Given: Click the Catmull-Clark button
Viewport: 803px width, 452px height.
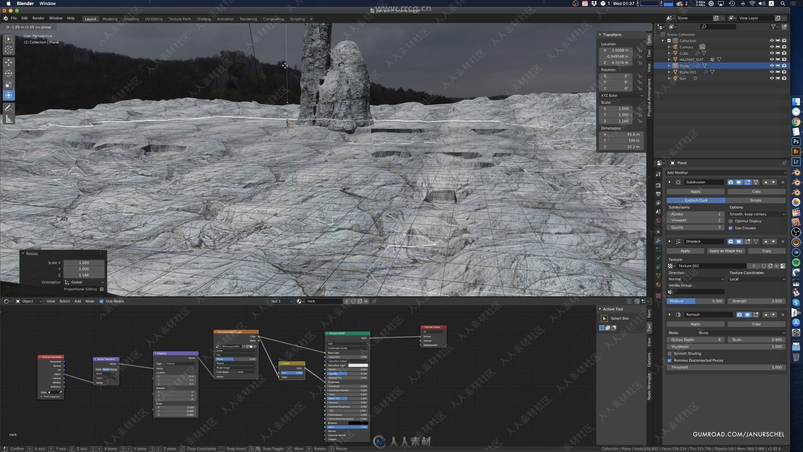Looking at the screenshot, I should click(x=696, y=200).
